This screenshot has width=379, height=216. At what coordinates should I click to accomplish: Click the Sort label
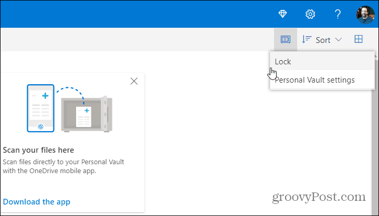pos(323,40)
